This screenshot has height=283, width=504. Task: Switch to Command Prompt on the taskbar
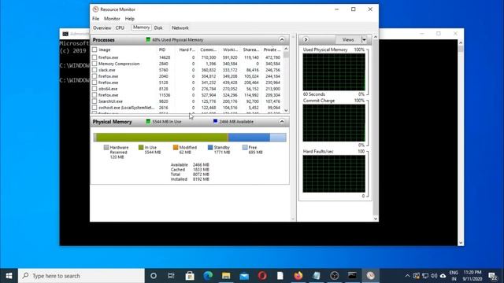coord(352,276)
